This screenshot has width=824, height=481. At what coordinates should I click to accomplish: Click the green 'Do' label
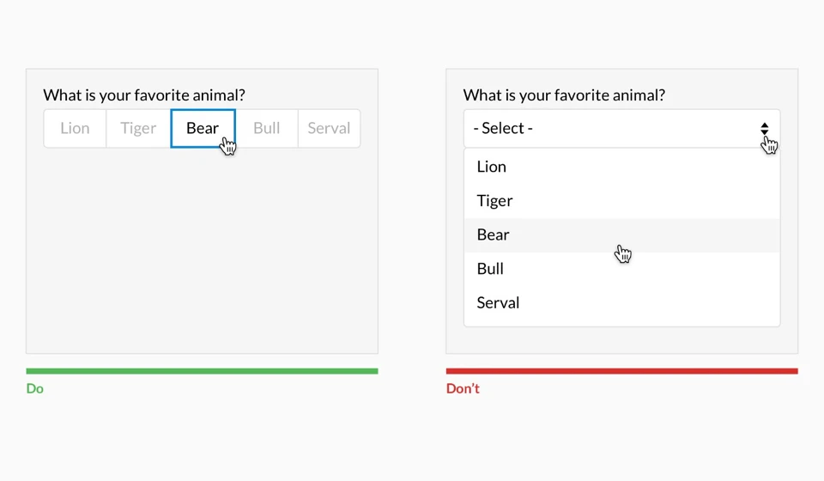tap(35, 389)
